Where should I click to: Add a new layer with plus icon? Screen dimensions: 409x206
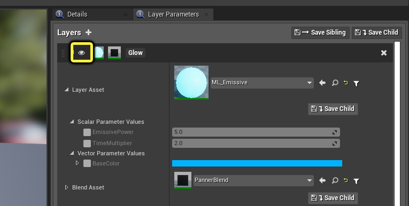point(88,33)
